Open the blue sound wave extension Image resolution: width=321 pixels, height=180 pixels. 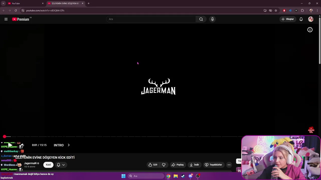290,10
